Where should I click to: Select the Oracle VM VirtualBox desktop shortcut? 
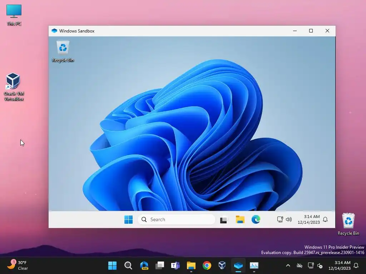click(x=14, y=87)
